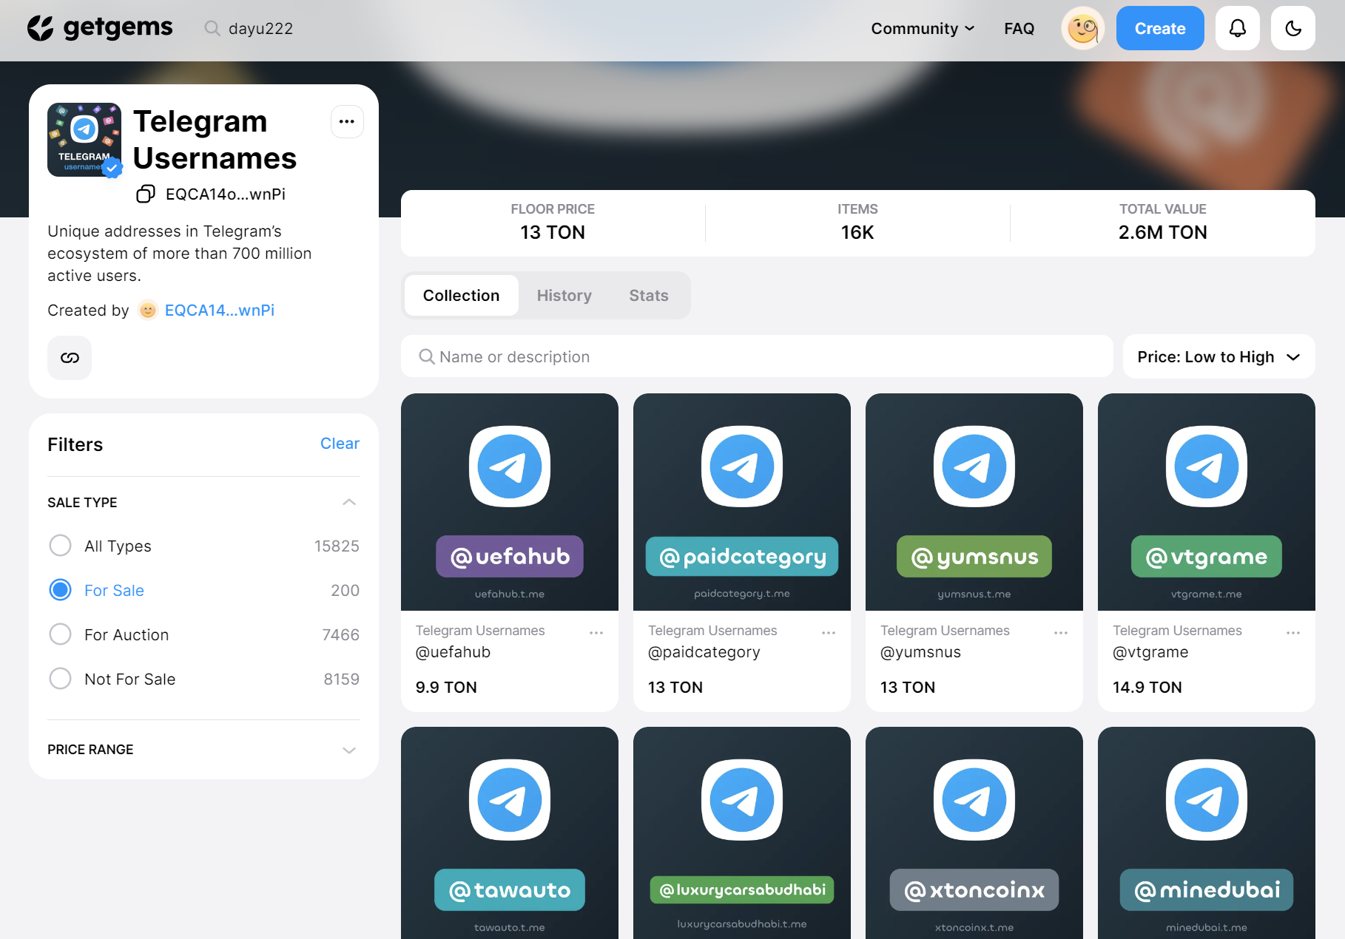Open collection options three-dot menu

click(x=347, y=121)
